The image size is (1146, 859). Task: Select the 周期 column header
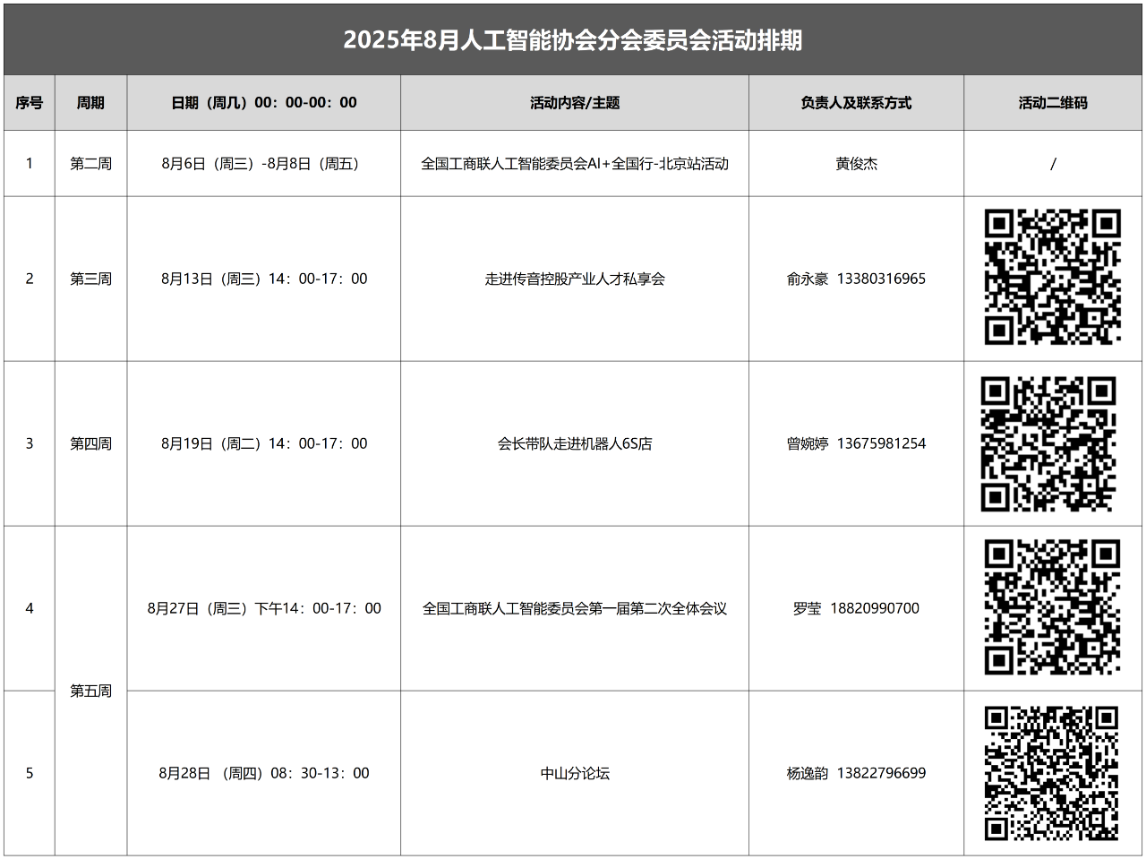click(x=90, y=103)
